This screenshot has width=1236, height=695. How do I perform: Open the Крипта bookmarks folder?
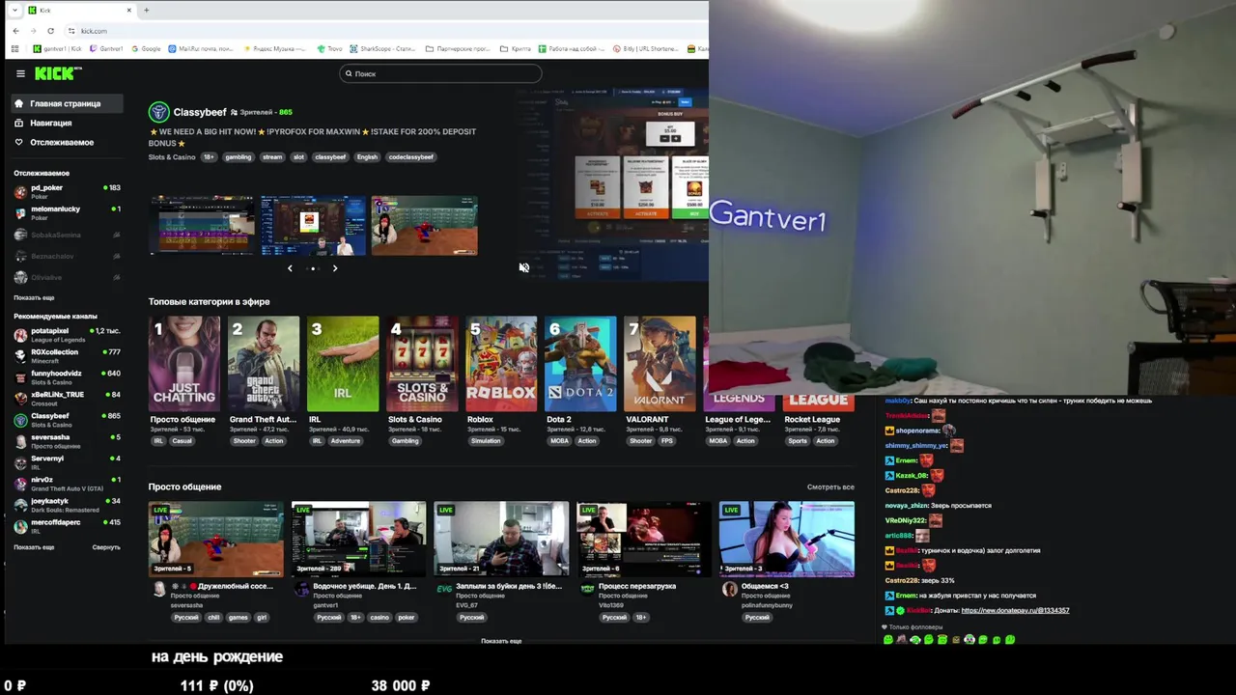tap(516, 48)
